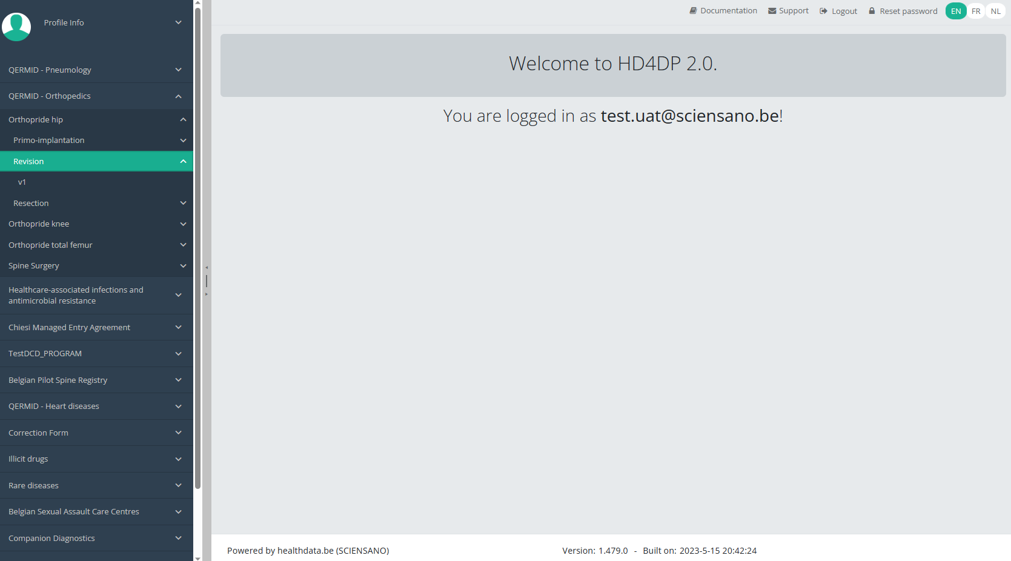The height and width of the screenshot is (561, 1011).
Task: Click the Support envelope icon
Action: [x=772, y=11]
